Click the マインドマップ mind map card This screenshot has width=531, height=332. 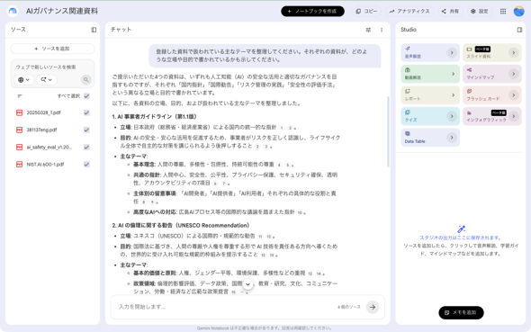coord(492,74)
